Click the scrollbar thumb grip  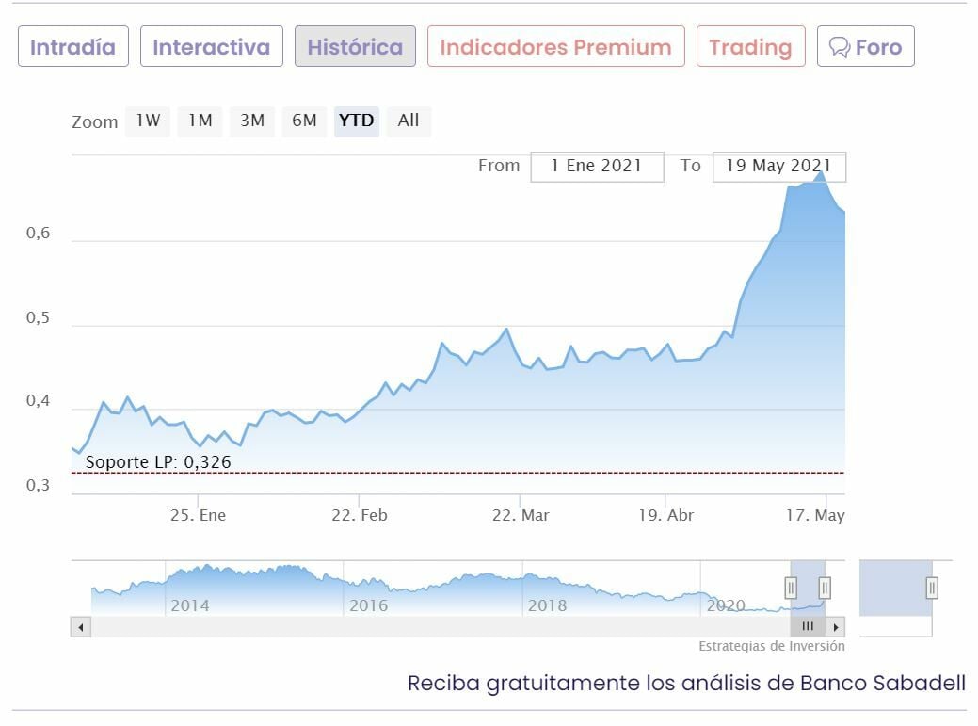808,627
